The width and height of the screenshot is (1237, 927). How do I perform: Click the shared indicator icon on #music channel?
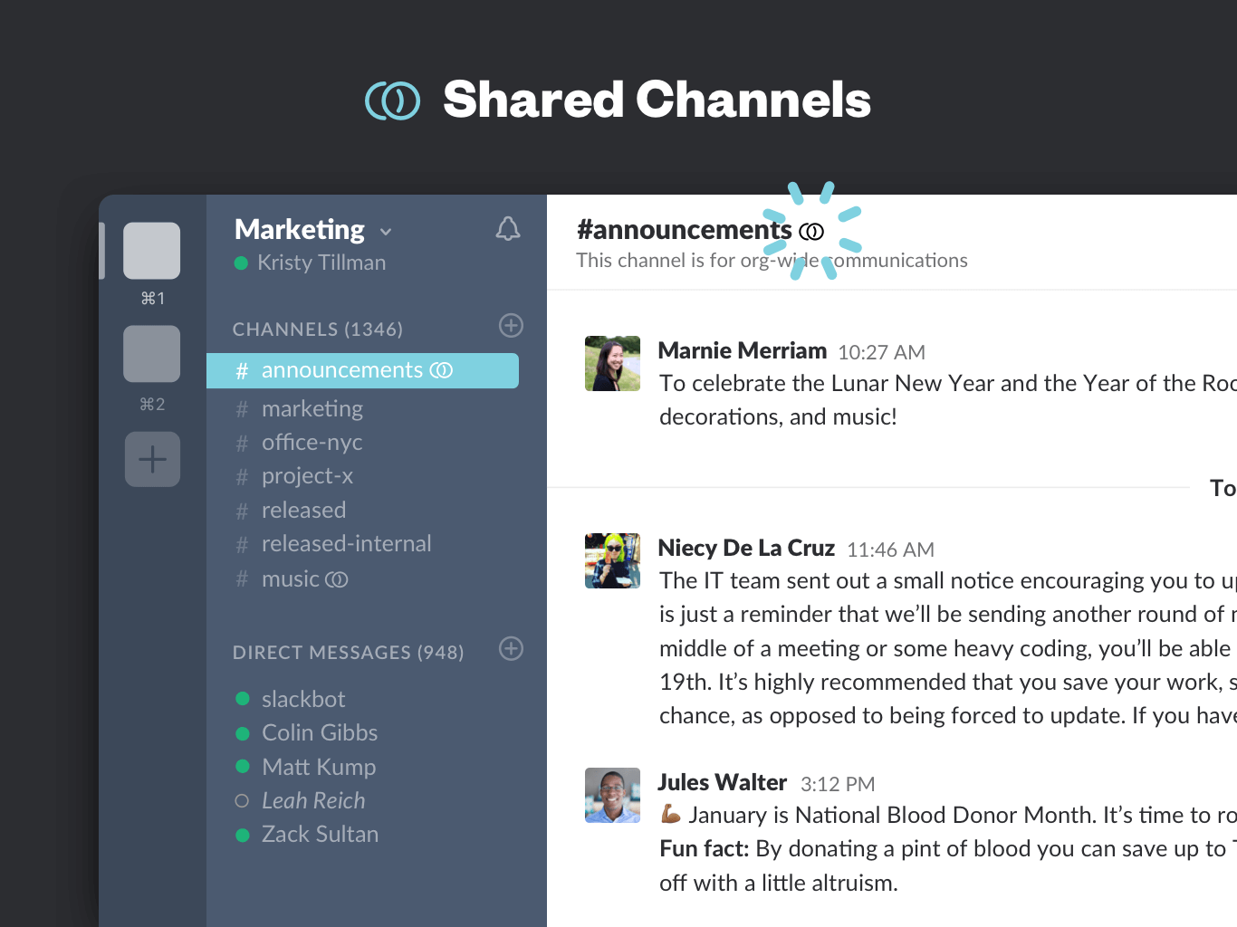(x=337, y=578)
